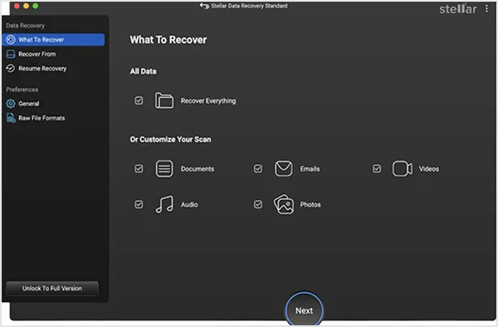498x327 pixels.
Task: Click the Recover Everything label
Action: tap(208, 100)
